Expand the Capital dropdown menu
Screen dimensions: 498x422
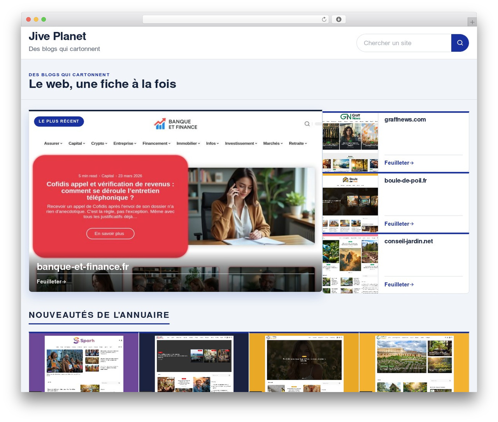point(77,143)
